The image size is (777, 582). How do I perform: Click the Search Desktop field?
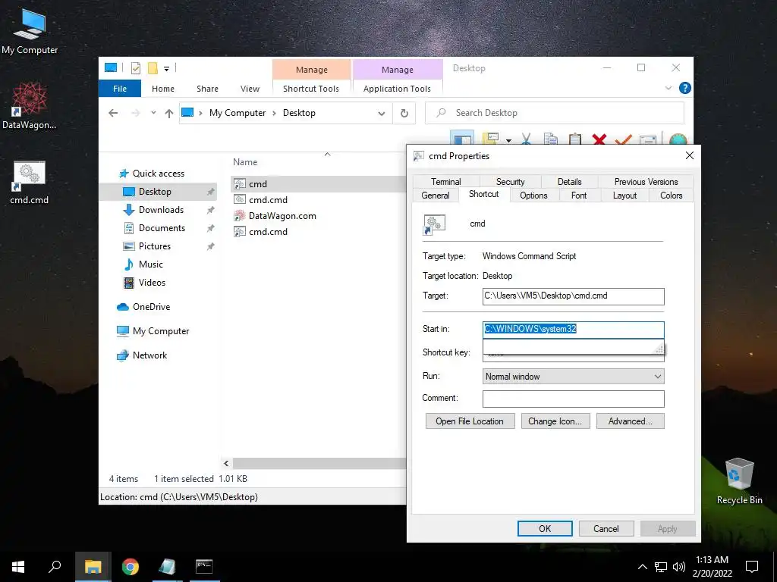click(x=555, y=113)
